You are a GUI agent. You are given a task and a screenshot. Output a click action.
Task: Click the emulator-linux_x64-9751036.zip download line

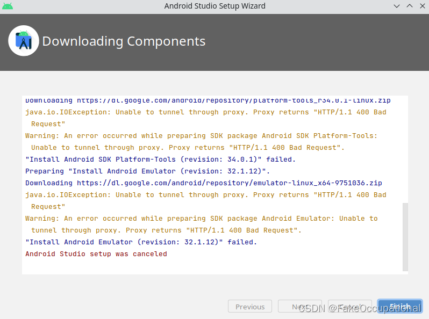204,183
